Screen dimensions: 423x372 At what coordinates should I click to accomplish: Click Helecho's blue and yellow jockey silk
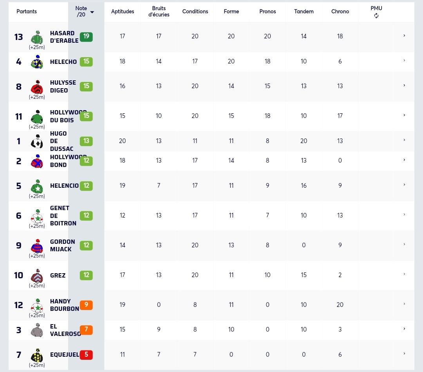[37, 62]
